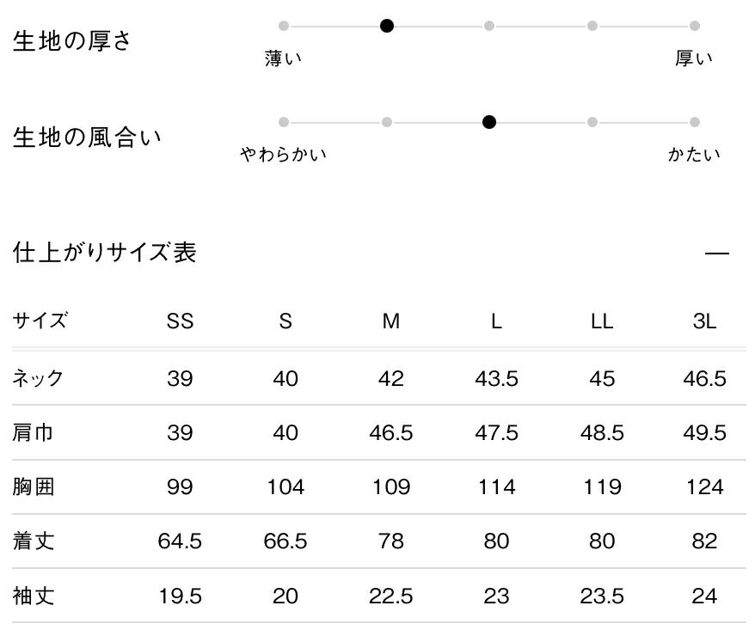Click the 胸囲 row label
Screen dimensions: 755x636
point(34,487)
